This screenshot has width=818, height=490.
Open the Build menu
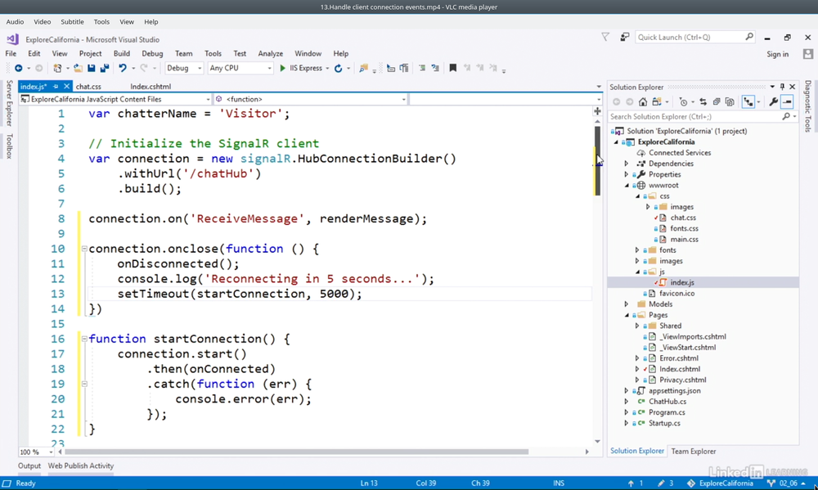(x=122, y=54)
